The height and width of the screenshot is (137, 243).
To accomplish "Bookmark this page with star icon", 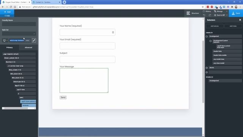I will click(x=203, y=7).
